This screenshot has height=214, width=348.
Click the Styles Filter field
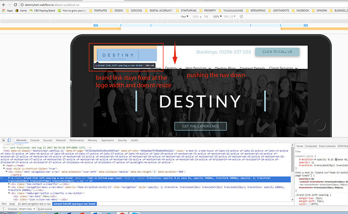(x=321, y=151)
